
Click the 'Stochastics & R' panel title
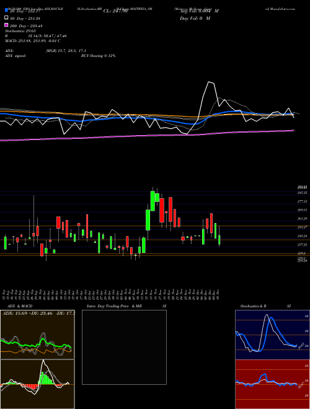254,306
